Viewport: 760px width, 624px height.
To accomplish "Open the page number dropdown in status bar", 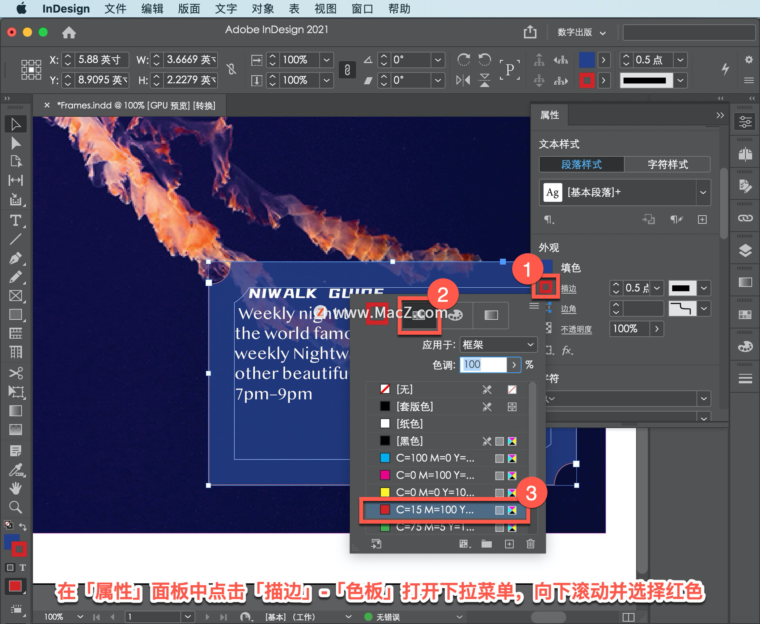I will point(188,616).
